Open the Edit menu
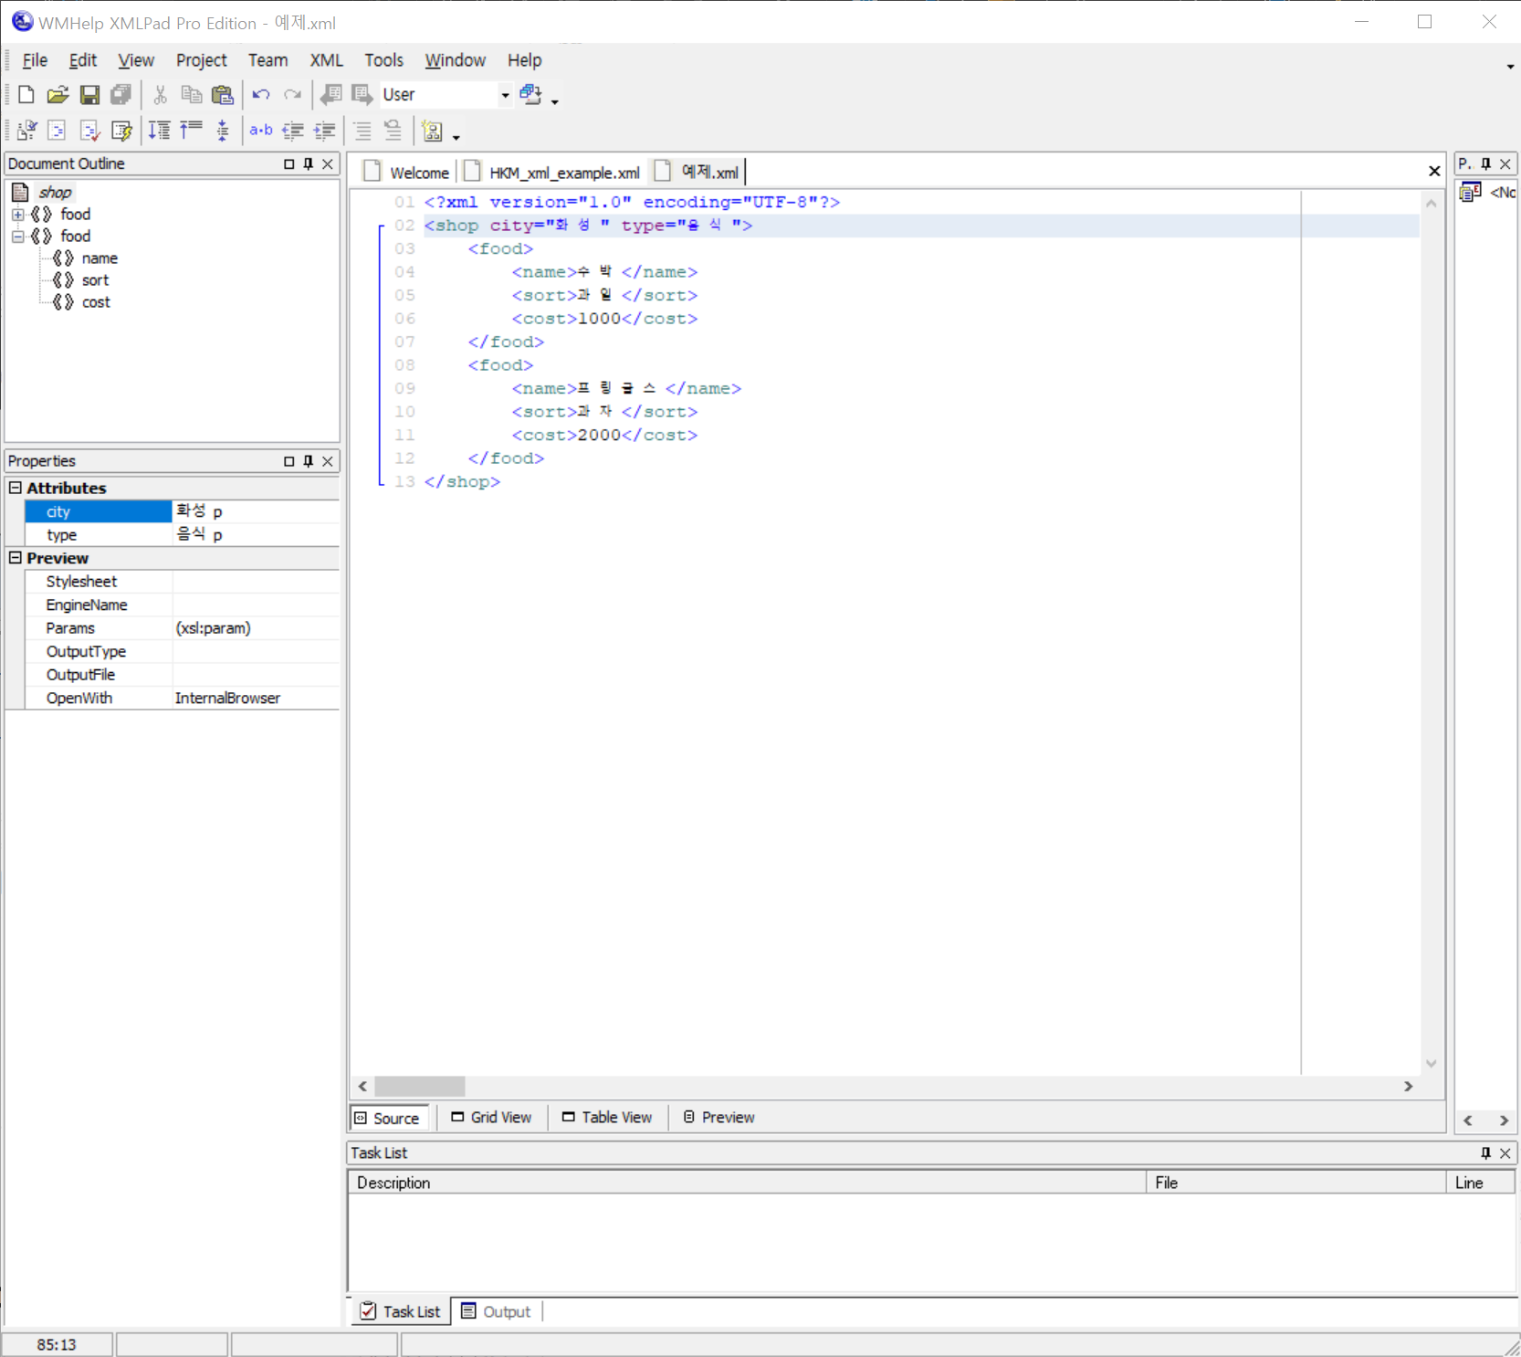 (82, 60)
